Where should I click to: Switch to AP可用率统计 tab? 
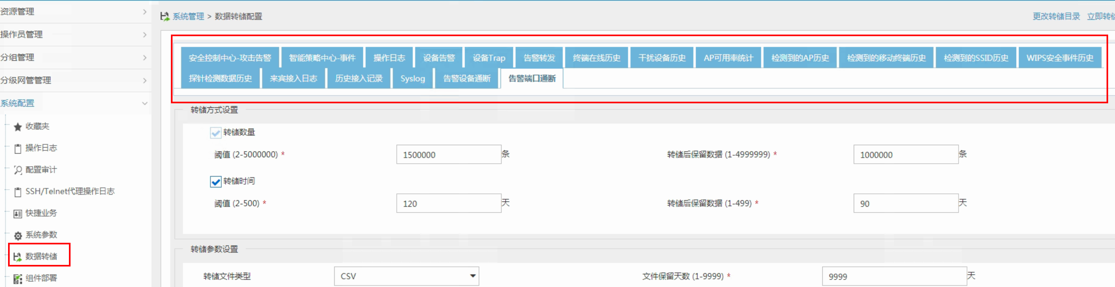(x=728, y=57)
